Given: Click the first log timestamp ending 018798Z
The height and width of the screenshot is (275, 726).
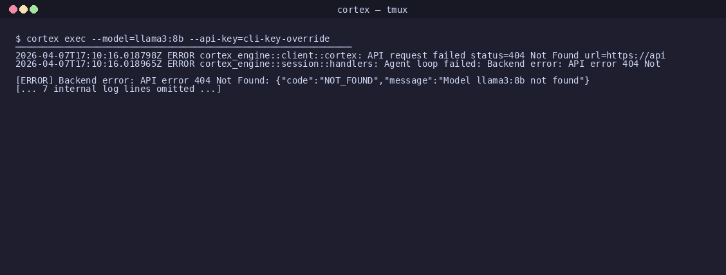Looking at the screenshot, I should (88, 55).
